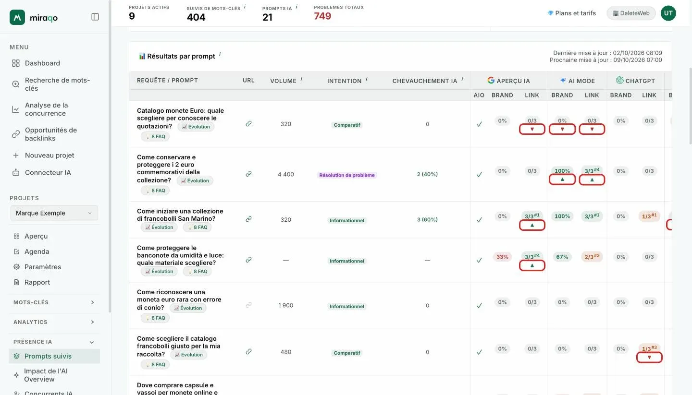This screenshot has height=395, width=692.
Task: Open 8 FAQ for banconote da umidità prompt
Action: click(x=197, y=272)
